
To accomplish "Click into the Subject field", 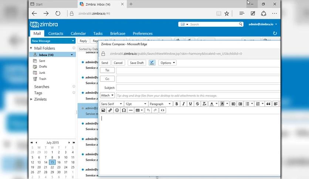I will pos(198,88).
